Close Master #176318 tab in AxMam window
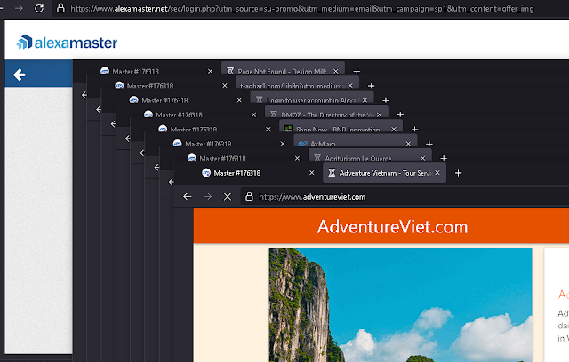569x362 pixels. pos(283,144)
